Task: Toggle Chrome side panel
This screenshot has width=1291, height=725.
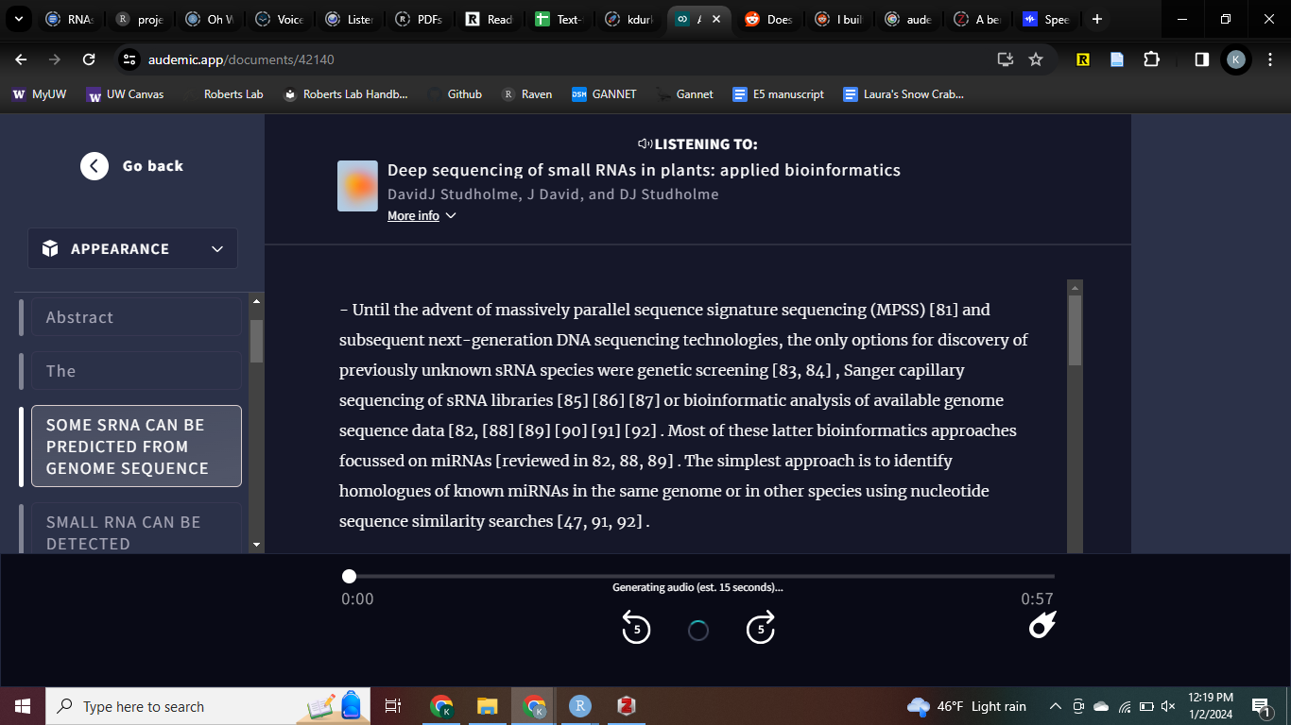Action: [1201, 59]
